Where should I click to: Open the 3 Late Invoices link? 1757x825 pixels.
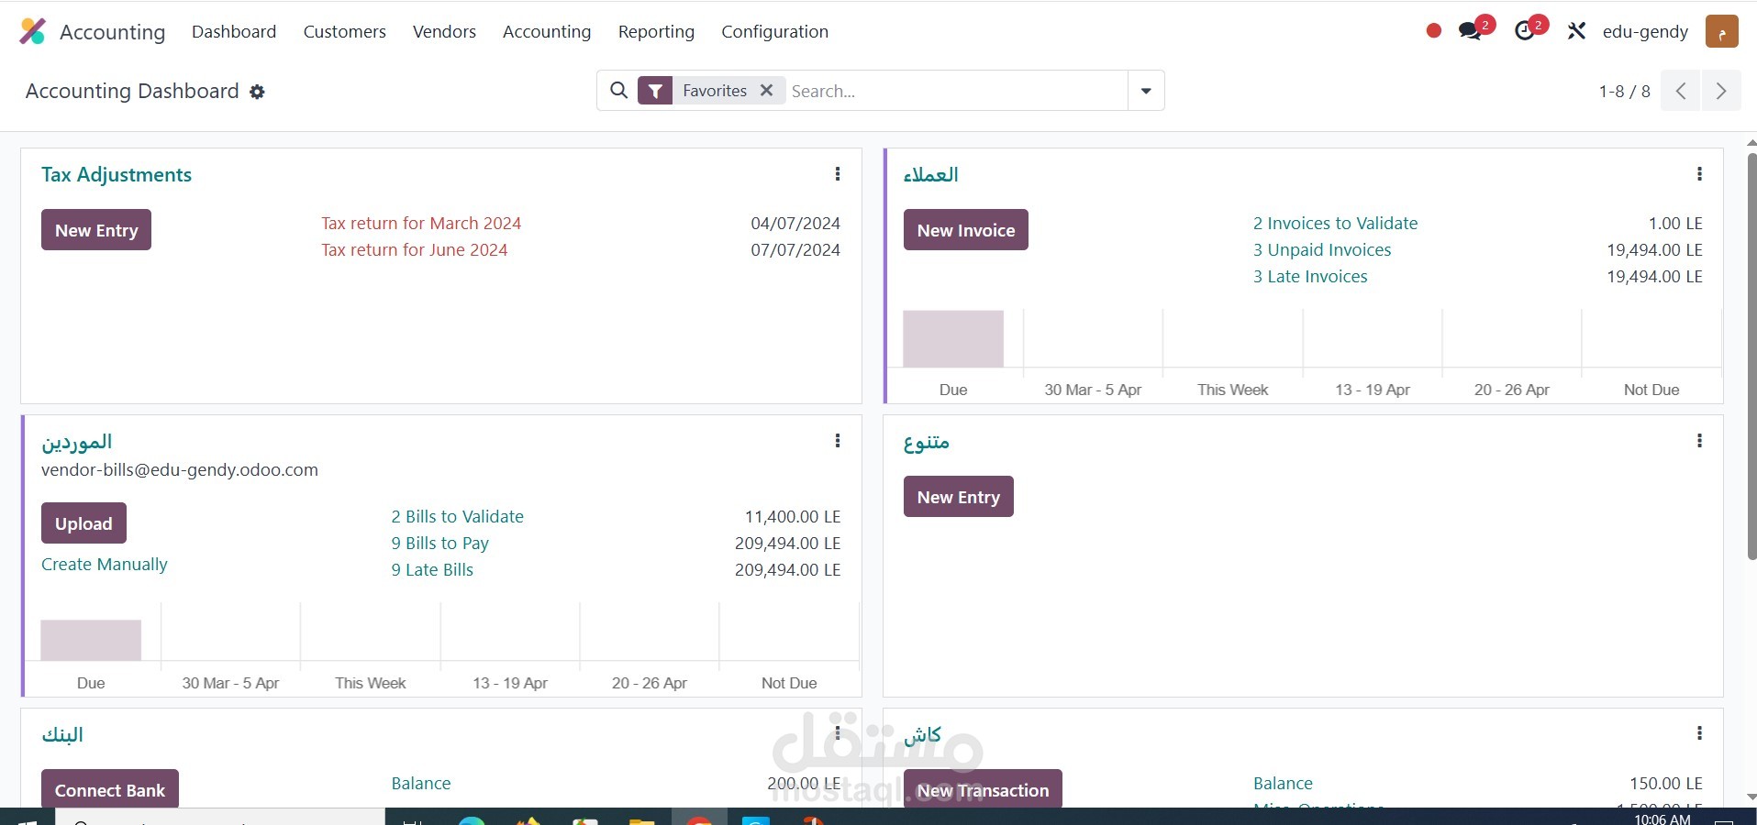[x=1310, y=276]
